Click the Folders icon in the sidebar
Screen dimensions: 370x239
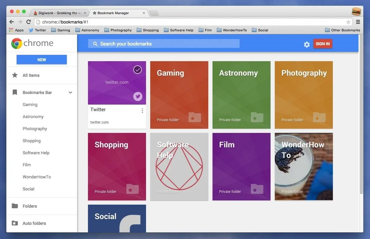[x=15, y=206]
